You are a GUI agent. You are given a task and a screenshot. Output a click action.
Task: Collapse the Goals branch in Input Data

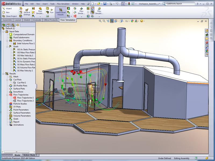8,47
